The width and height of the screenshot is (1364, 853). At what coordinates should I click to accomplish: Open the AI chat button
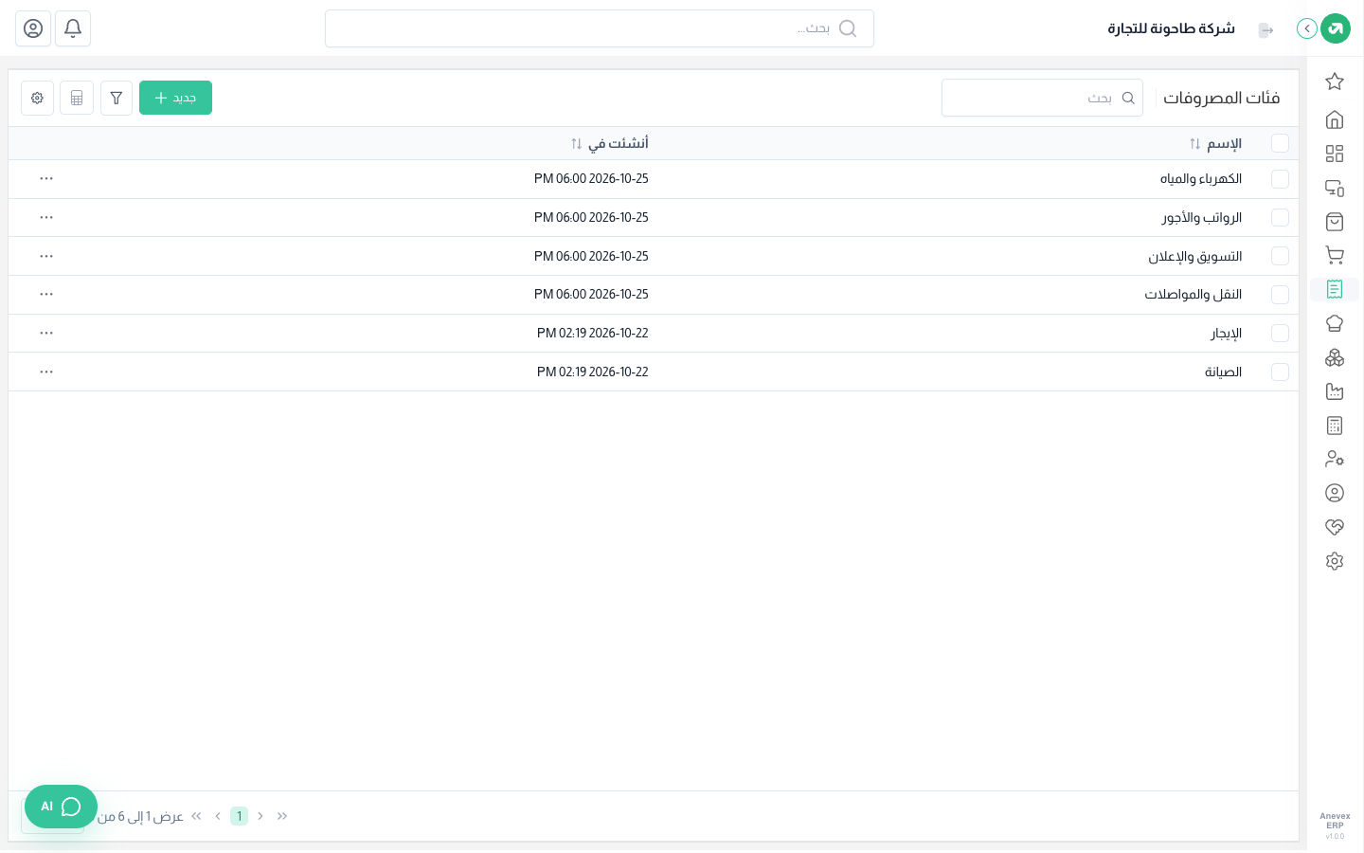click(x=61, y=807)
